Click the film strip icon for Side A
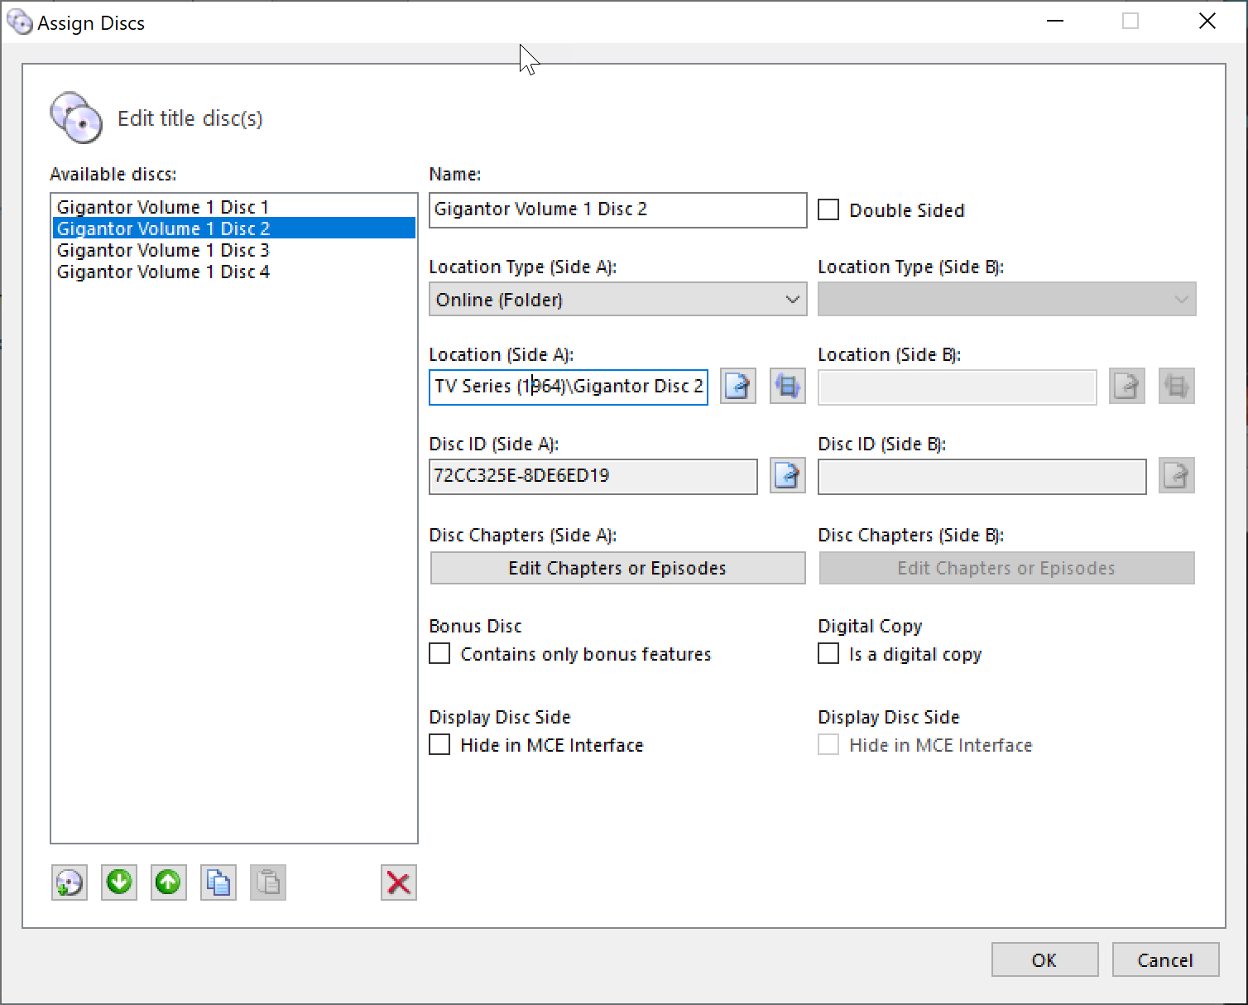 tap(788, 386)
